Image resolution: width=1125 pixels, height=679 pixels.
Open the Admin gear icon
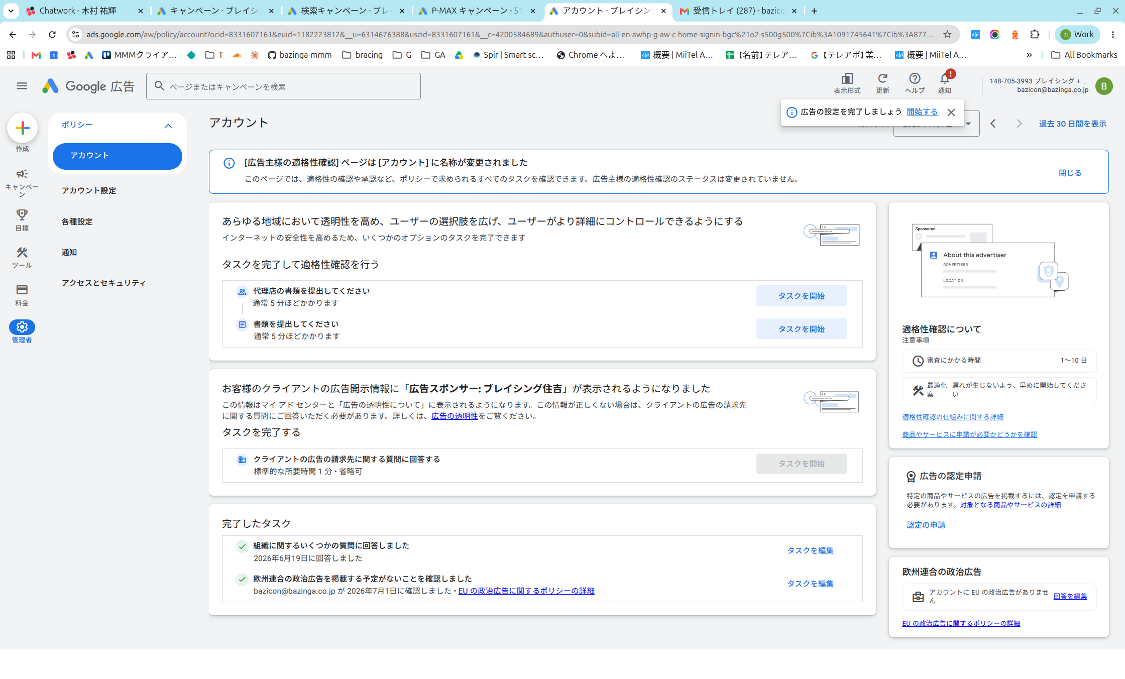22,327
